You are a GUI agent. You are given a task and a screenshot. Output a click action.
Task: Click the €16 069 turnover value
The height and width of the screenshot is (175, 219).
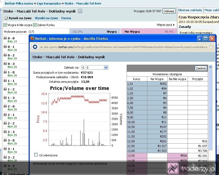click(87, 77)
